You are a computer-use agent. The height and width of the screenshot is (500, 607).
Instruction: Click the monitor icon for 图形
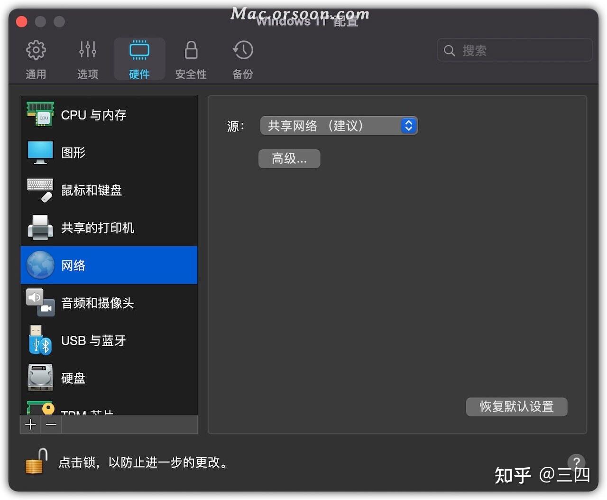(40, 152)
